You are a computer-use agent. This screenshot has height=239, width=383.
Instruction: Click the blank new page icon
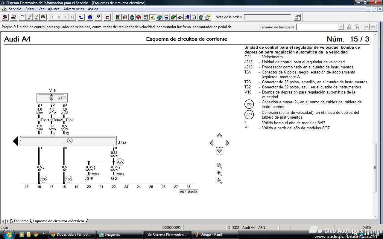pyautogui.click(x=22, y=17)
